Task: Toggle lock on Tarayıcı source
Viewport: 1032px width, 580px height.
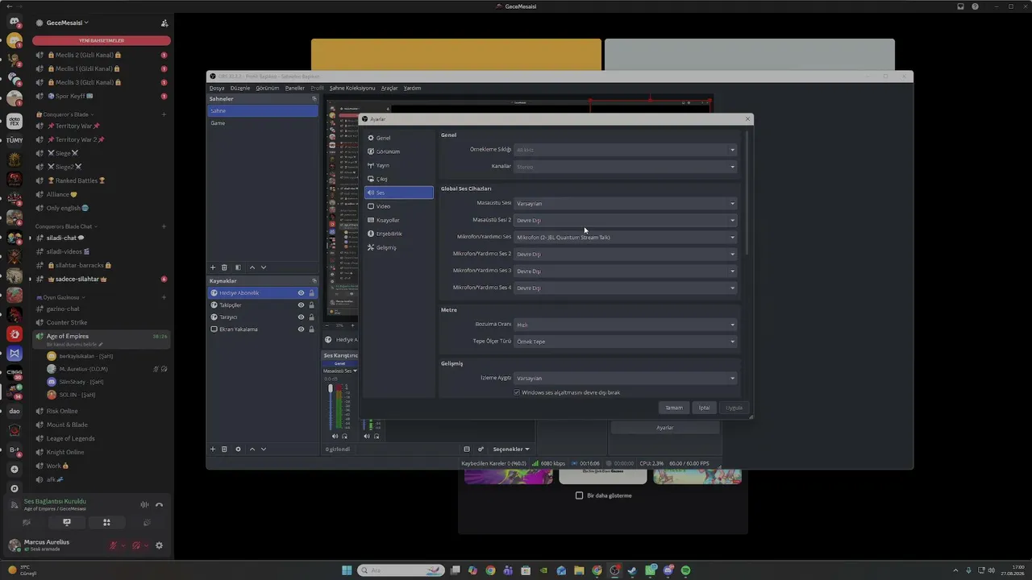Action: click(311, 317)
